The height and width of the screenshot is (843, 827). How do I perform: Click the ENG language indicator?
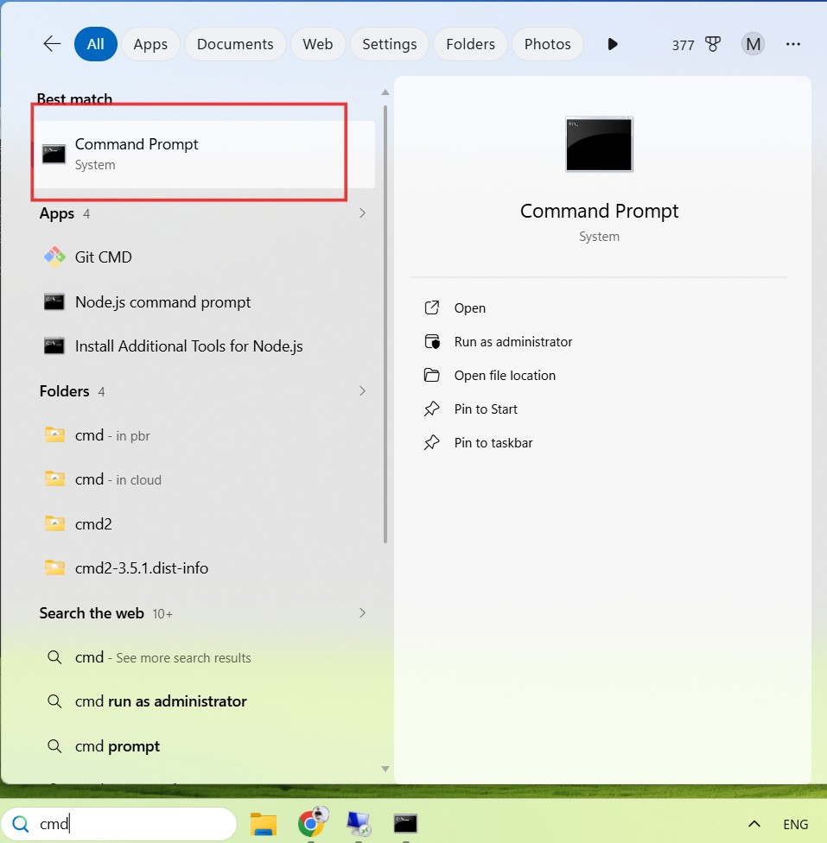point(795,824)
